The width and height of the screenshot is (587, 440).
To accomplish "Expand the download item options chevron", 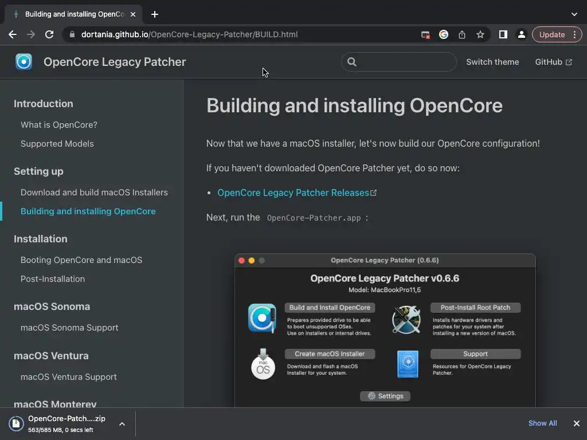I will (122, 424).
